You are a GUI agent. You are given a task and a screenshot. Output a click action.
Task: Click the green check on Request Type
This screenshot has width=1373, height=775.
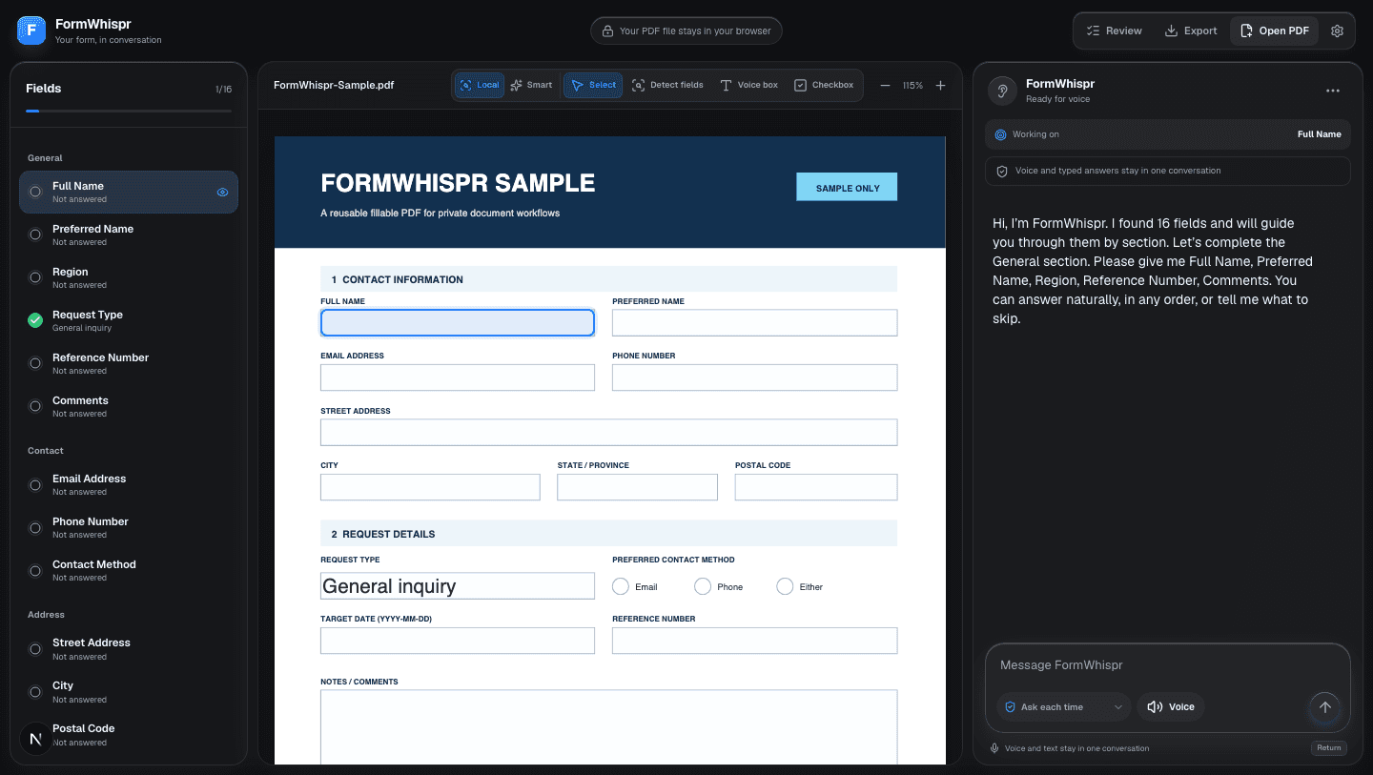[35, 320]
